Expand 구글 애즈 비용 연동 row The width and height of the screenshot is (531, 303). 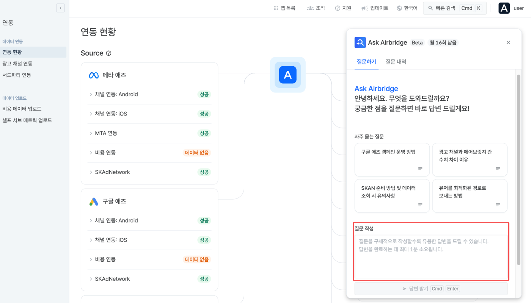click(149, 259)
